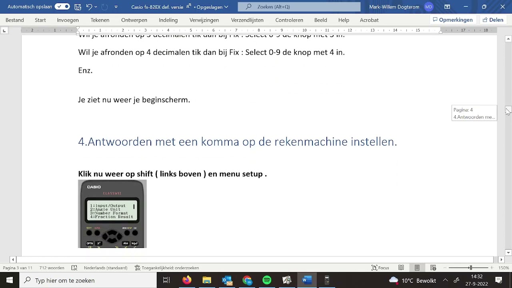Image resolution: width=512 pixels, height=288 pixels.
Task: Undo the last action
Action: (x=89, y=7)
